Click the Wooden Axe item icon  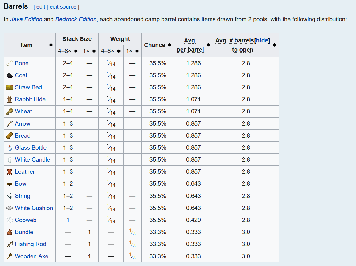(x=10, y=256)
